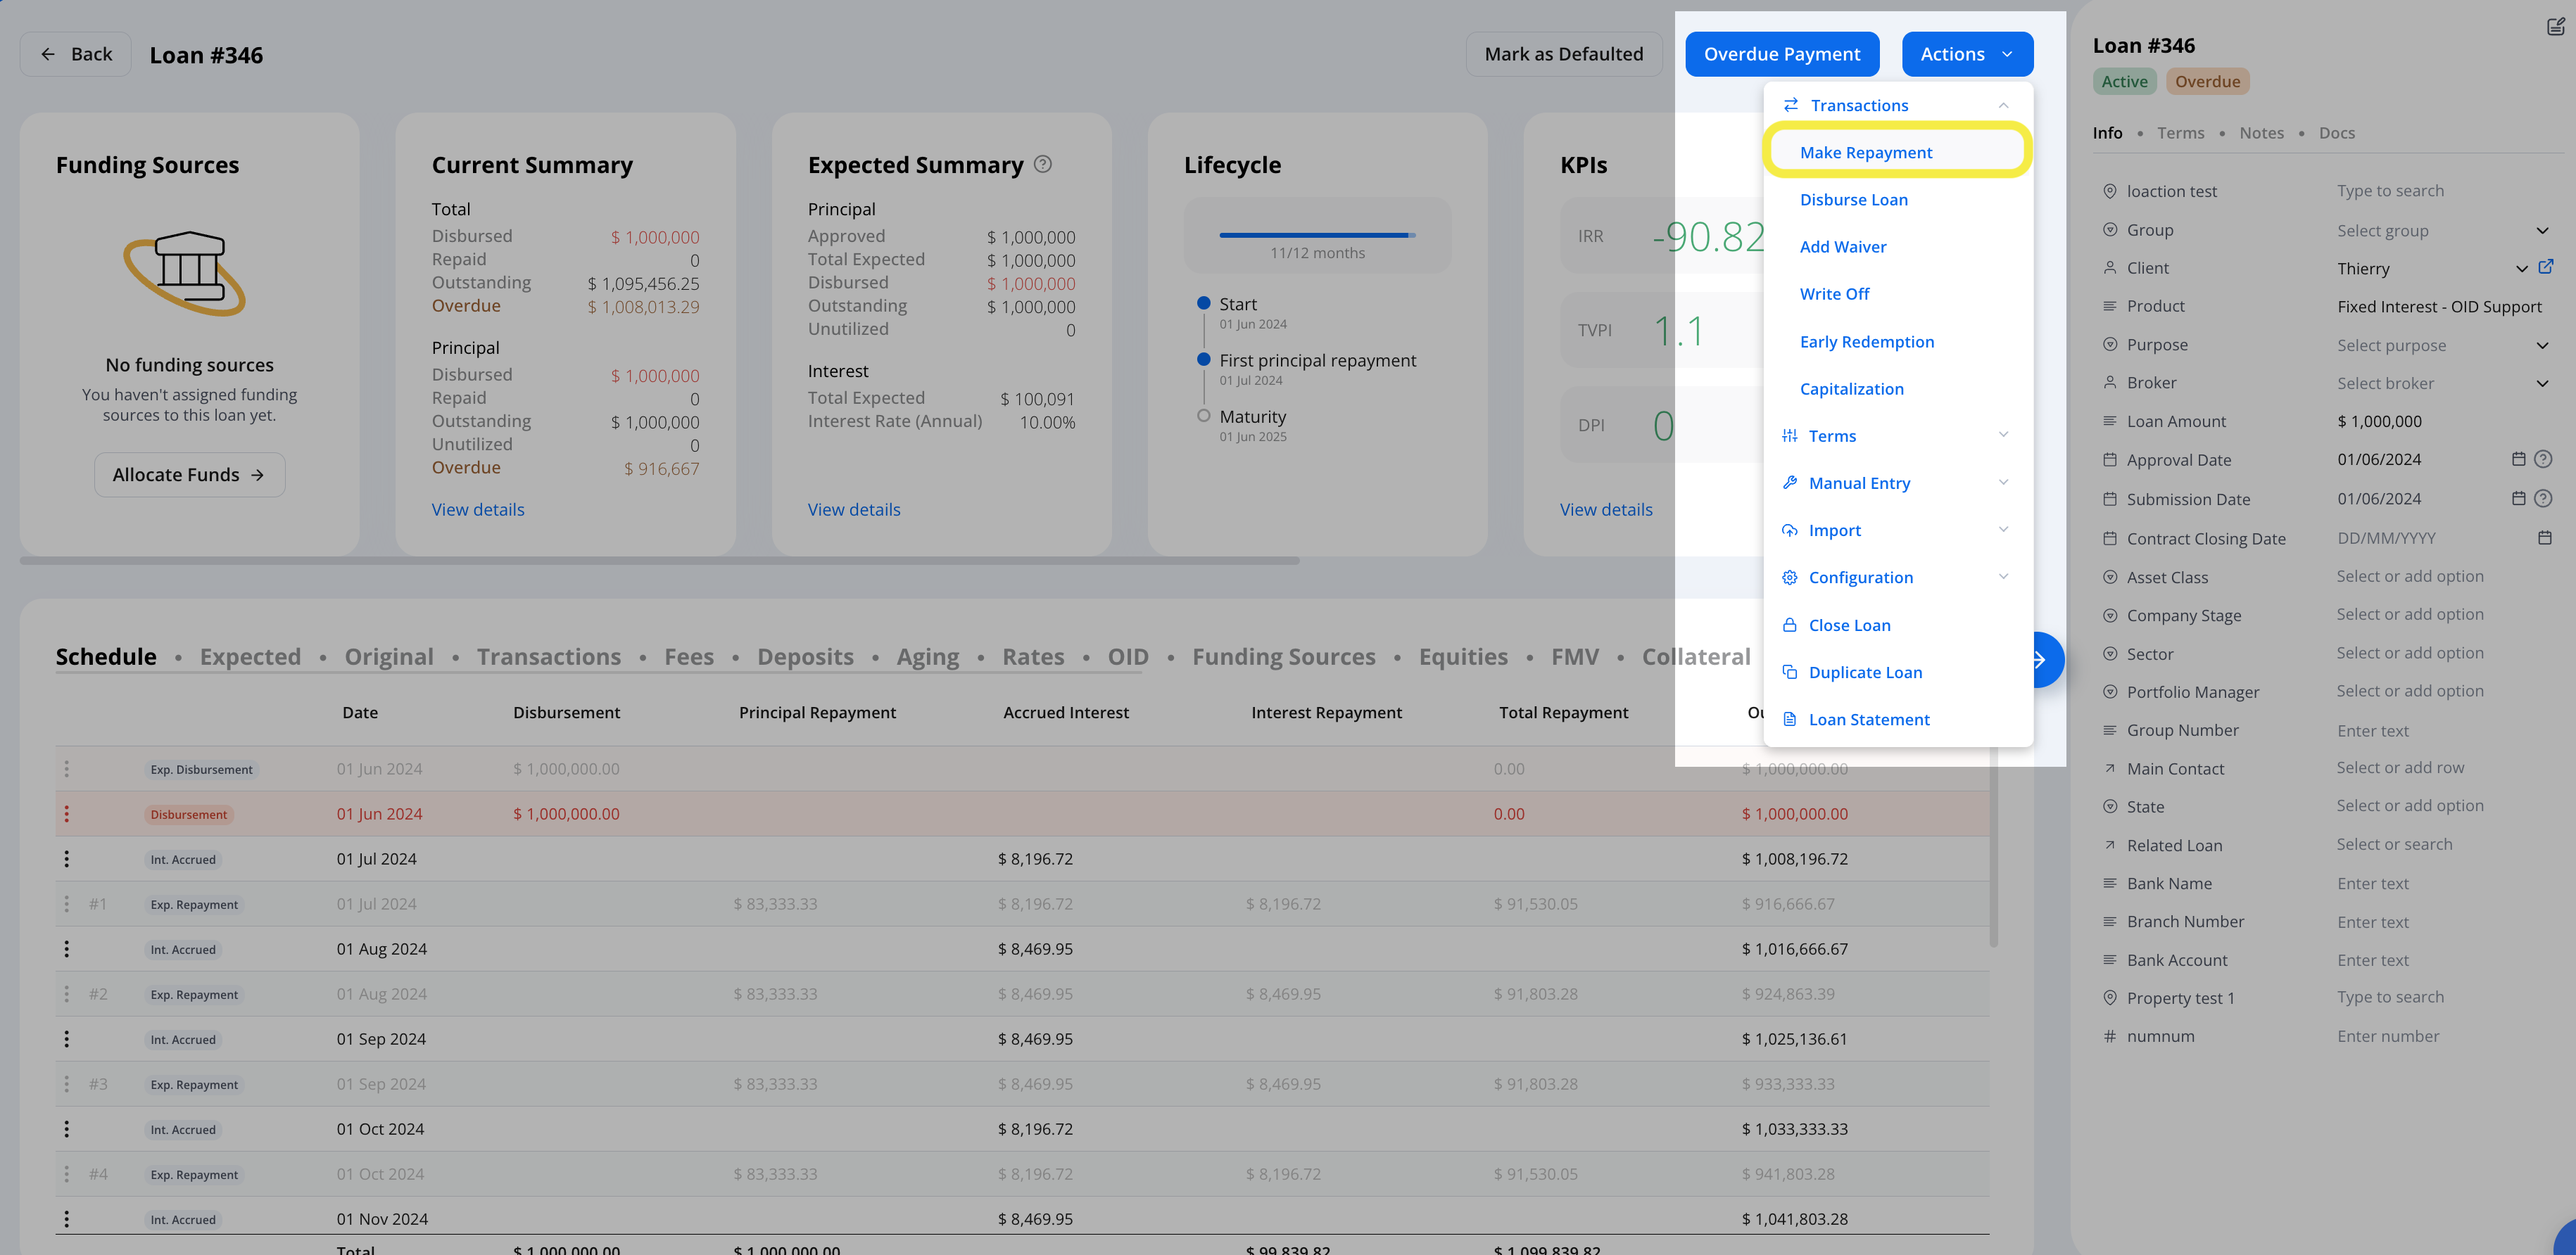
Task: Click the Expected Summary help icon
Action: (1042, 164)
